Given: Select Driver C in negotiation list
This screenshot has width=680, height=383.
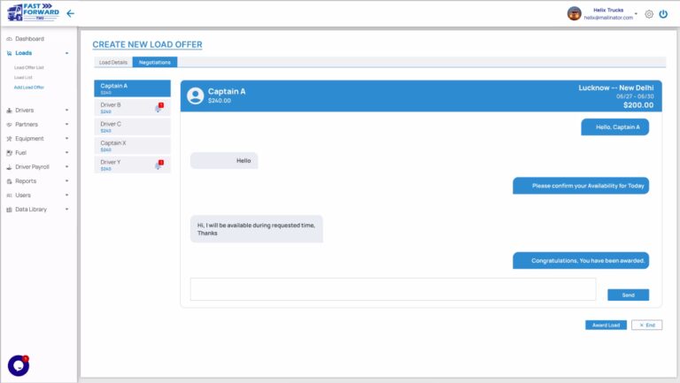Looking at the screenshot, I should click(132, 126).
